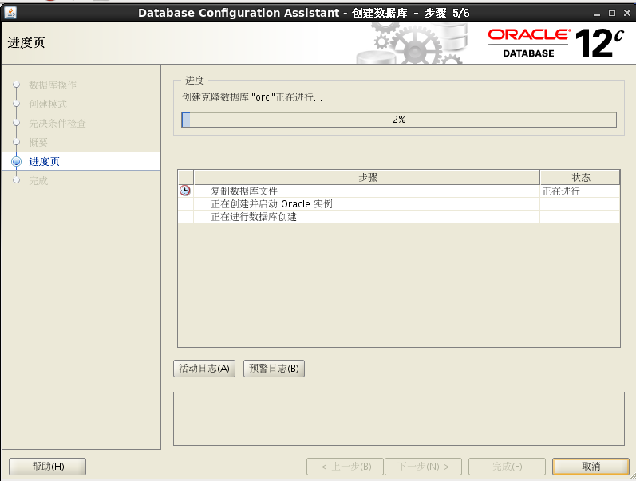Click the disabled 完成(F) button
This screenshot has height=481, width=636.
click(x=507, y=467)
